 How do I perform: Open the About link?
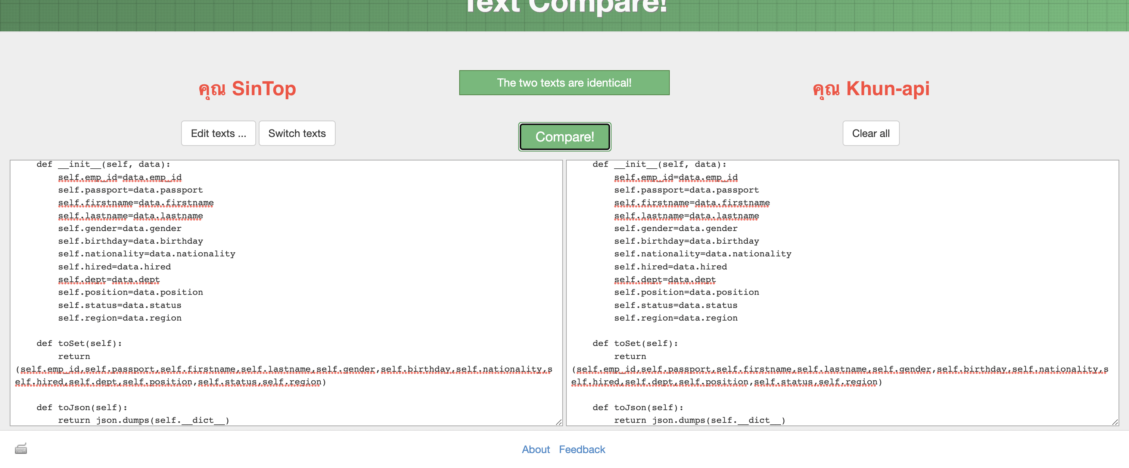536,449
